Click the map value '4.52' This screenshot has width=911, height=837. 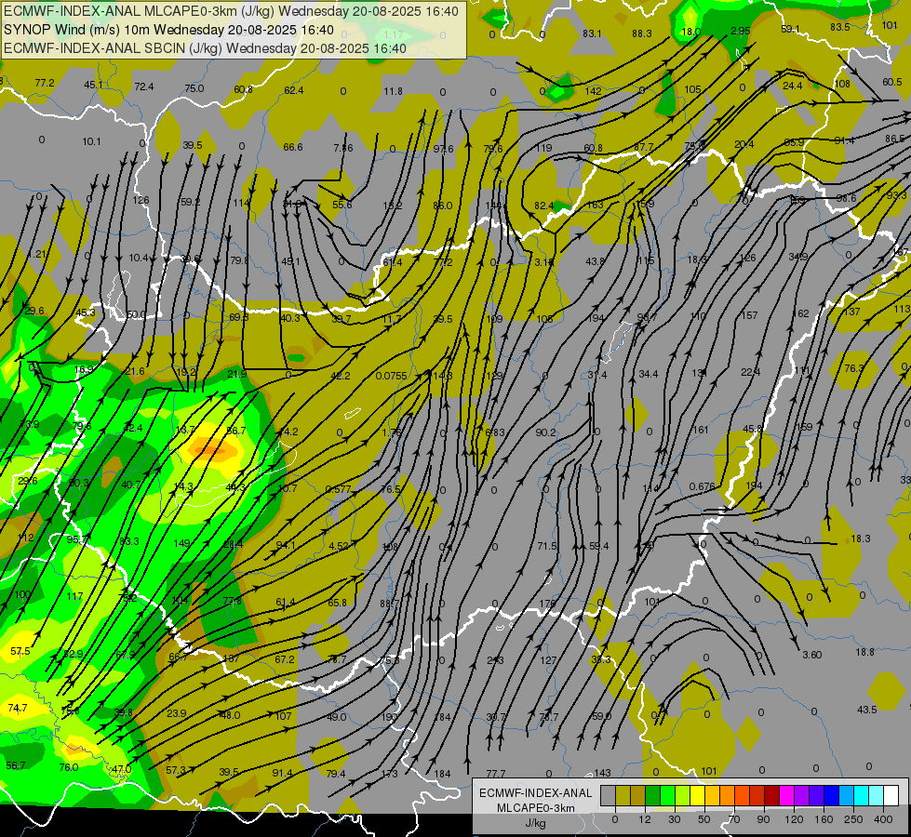(x=338, y=546)
